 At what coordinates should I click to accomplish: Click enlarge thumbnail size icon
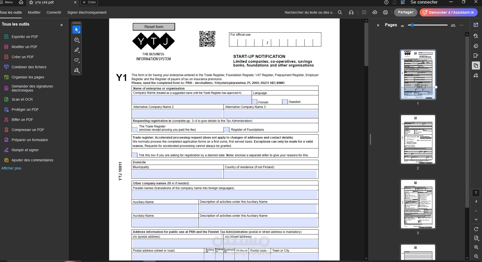[453, 25]
